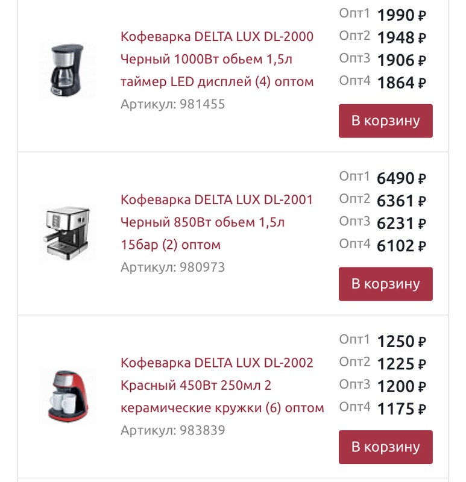Click Артикул: 981455 text
Viewport: 466px width, 482px height.
172,104
